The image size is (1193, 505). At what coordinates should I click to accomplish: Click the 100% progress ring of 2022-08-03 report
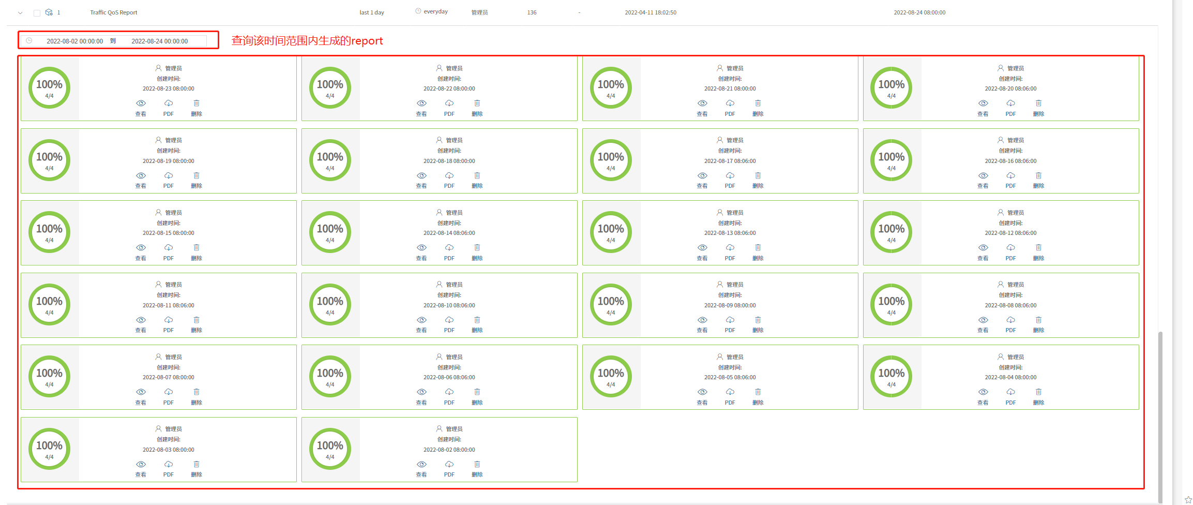click(x=49, y=449)
